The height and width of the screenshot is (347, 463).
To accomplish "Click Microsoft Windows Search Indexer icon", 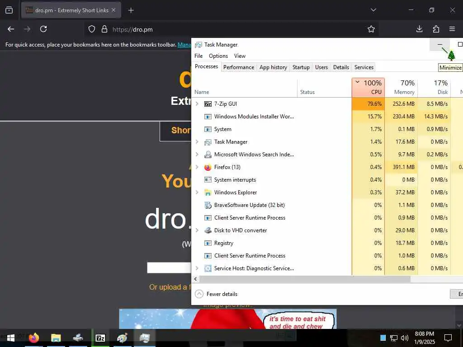I will click(208, 155).
